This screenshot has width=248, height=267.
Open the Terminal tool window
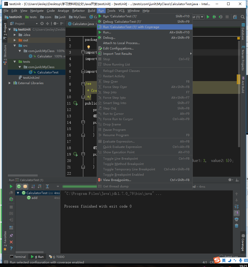[18, 257]
